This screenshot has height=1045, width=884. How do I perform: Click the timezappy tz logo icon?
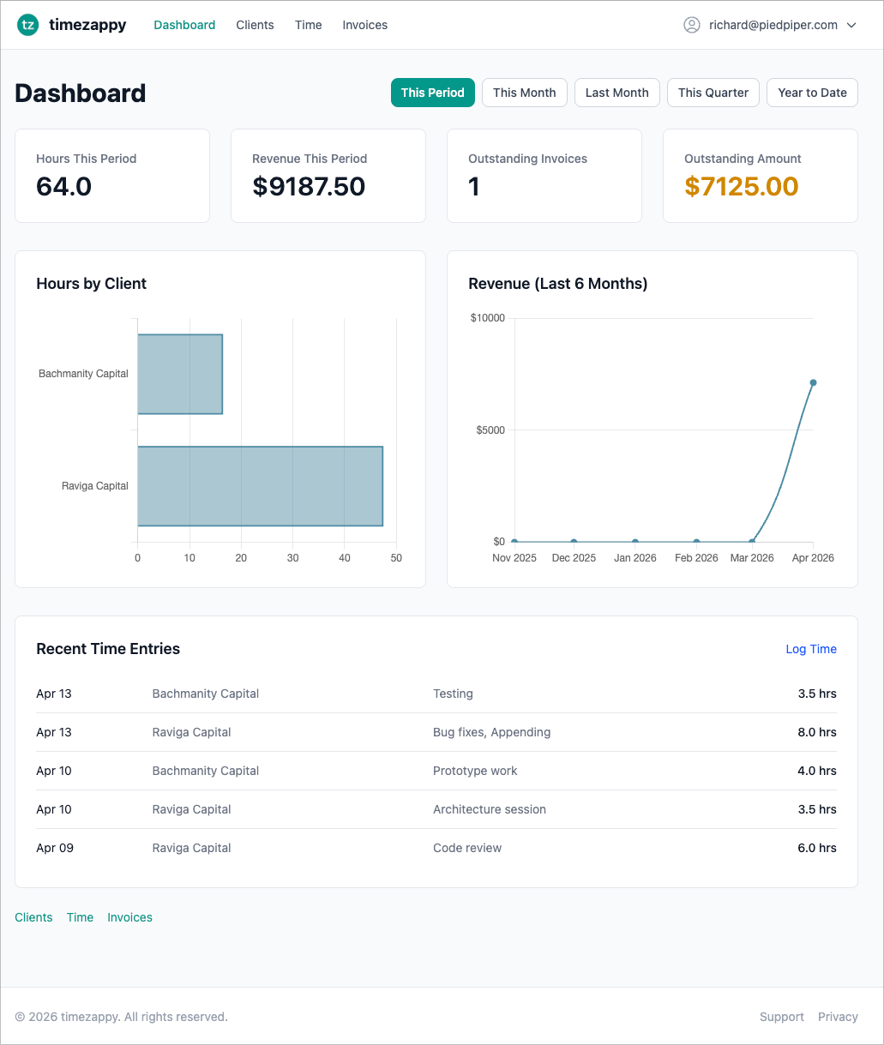[x=28, y=25]
